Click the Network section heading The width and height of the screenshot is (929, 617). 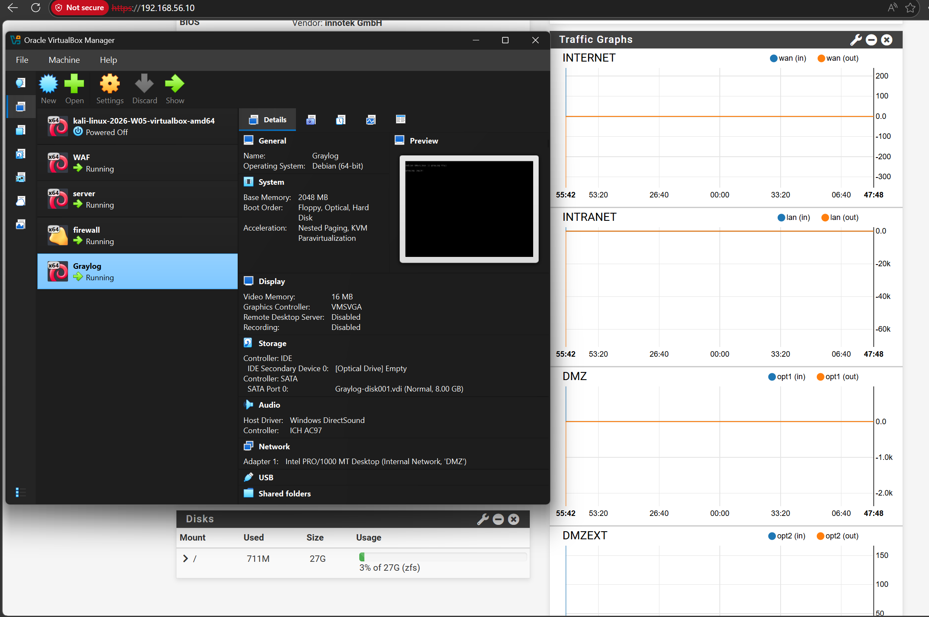(x=274, y=446)
